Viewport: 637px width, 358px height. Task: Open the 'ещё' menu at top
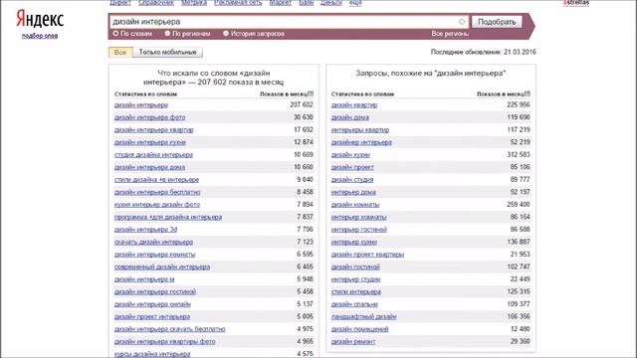(355, 3)
